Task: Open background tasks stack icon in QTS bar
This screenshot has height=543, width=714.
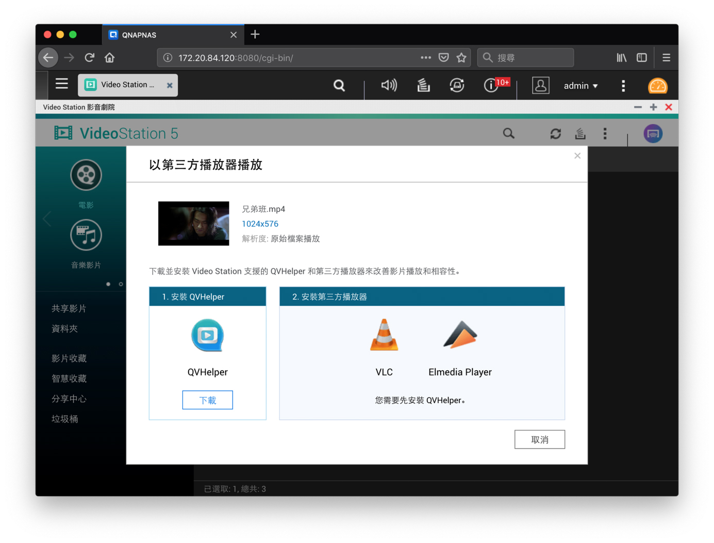Action: [424, 85]
